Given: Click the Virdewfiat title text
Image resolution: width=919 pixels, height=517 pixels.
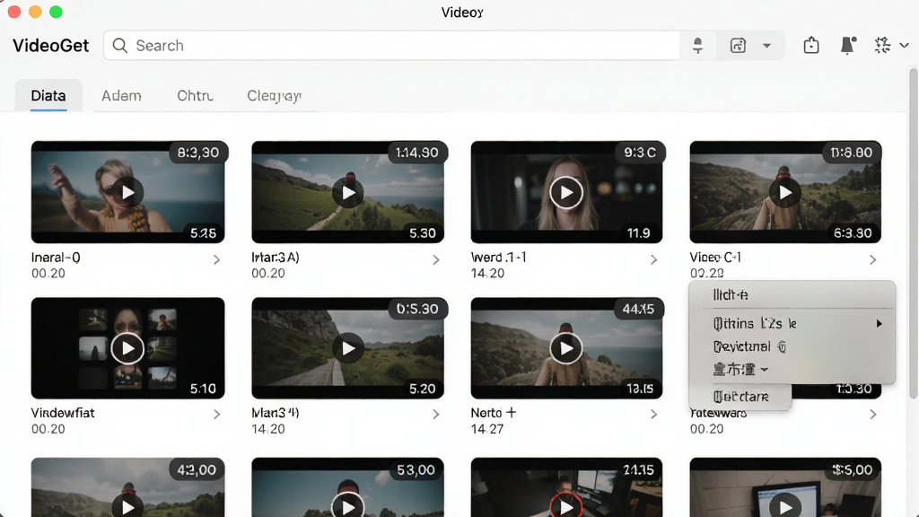Looking at the screenshot, I should point(63,413).
